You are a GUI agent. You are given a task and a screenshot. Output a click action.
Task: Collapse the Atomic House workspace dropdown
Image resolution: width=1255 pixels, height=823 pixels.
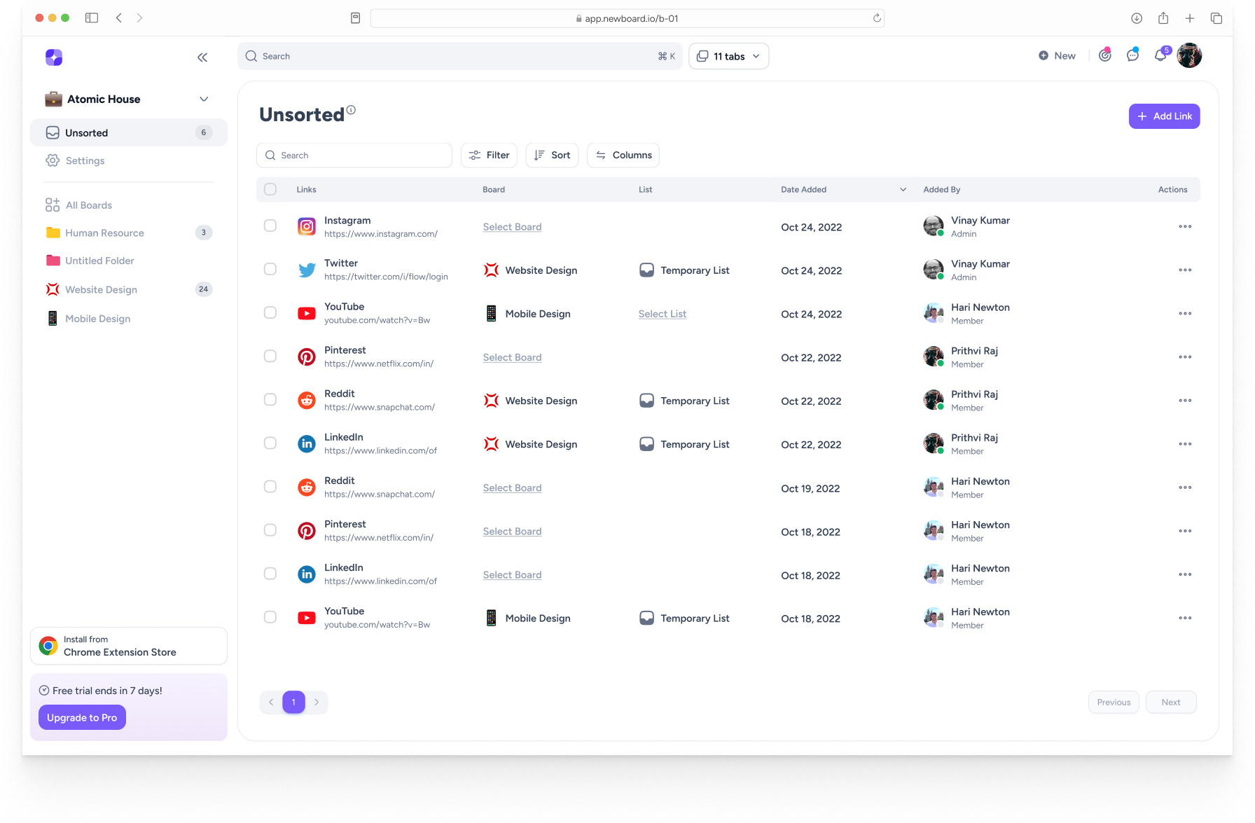(204, 99)
